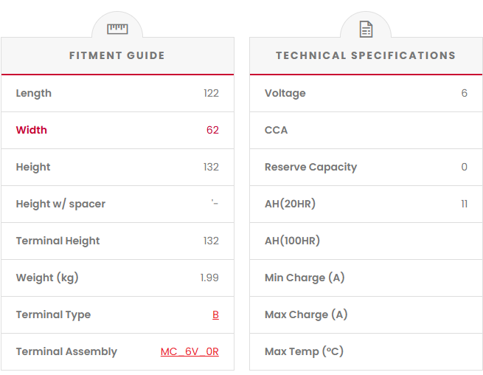Screen dimensions: 483x375
Task: Click the Min Charge (A) label
Action: click(305, 278)
